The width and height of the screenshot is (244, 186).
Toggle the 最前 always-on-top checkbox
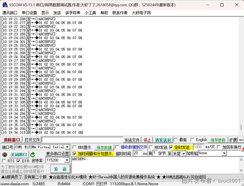[x=176, y=140]
